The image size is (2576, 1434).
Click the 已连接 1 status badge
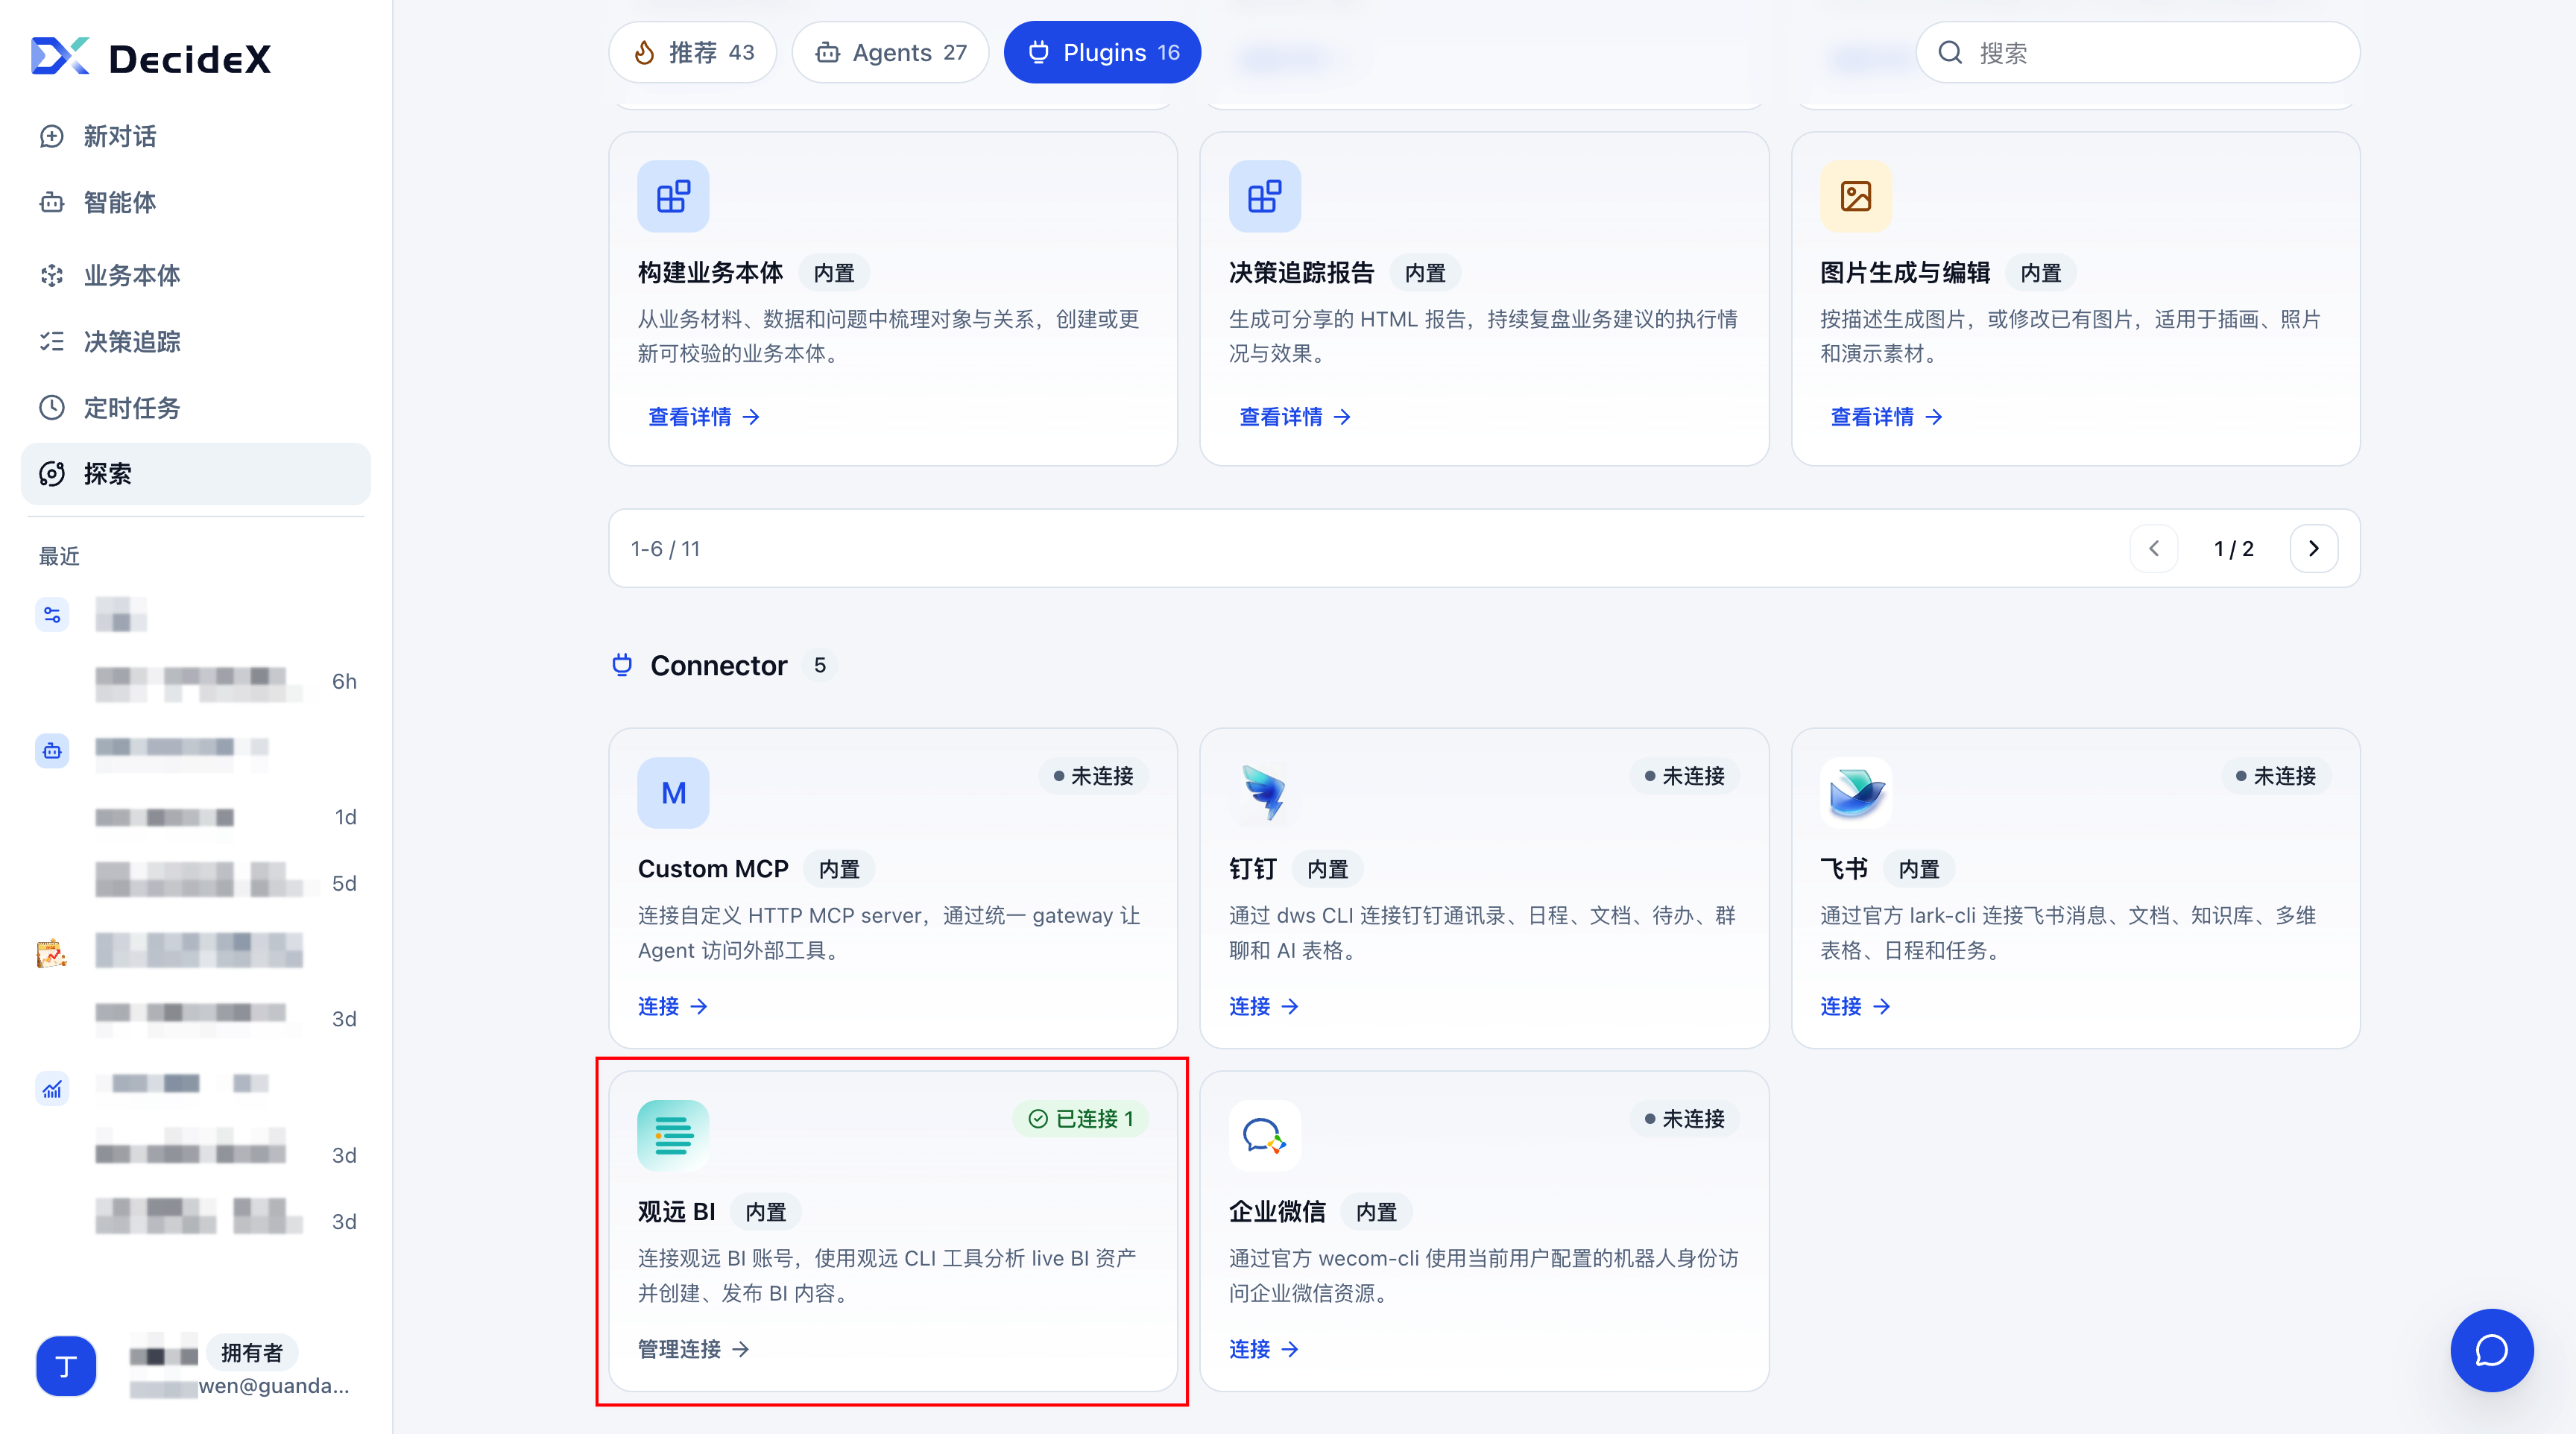click(x=1081, y=1119)
